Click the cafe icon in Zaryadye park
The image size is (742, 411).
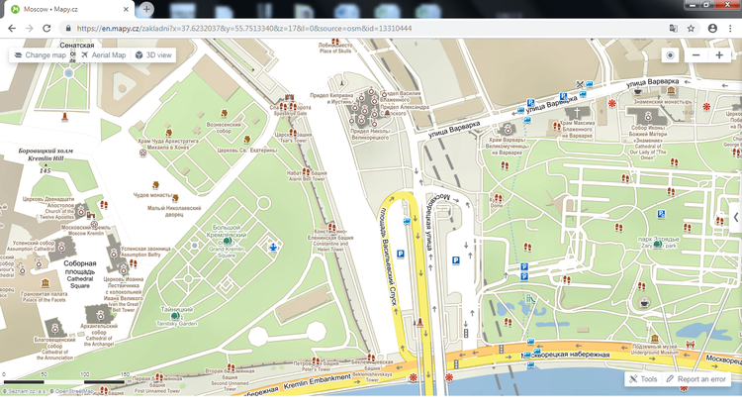point(644,302)
